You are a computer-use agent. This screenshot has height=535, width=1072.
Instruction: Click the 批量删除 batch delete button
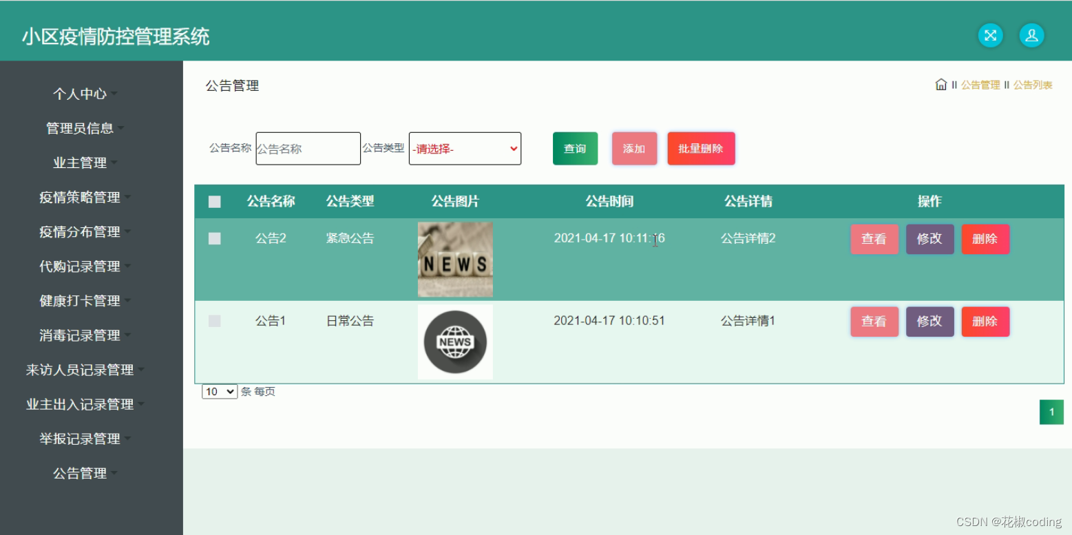(x=701, y=149)
